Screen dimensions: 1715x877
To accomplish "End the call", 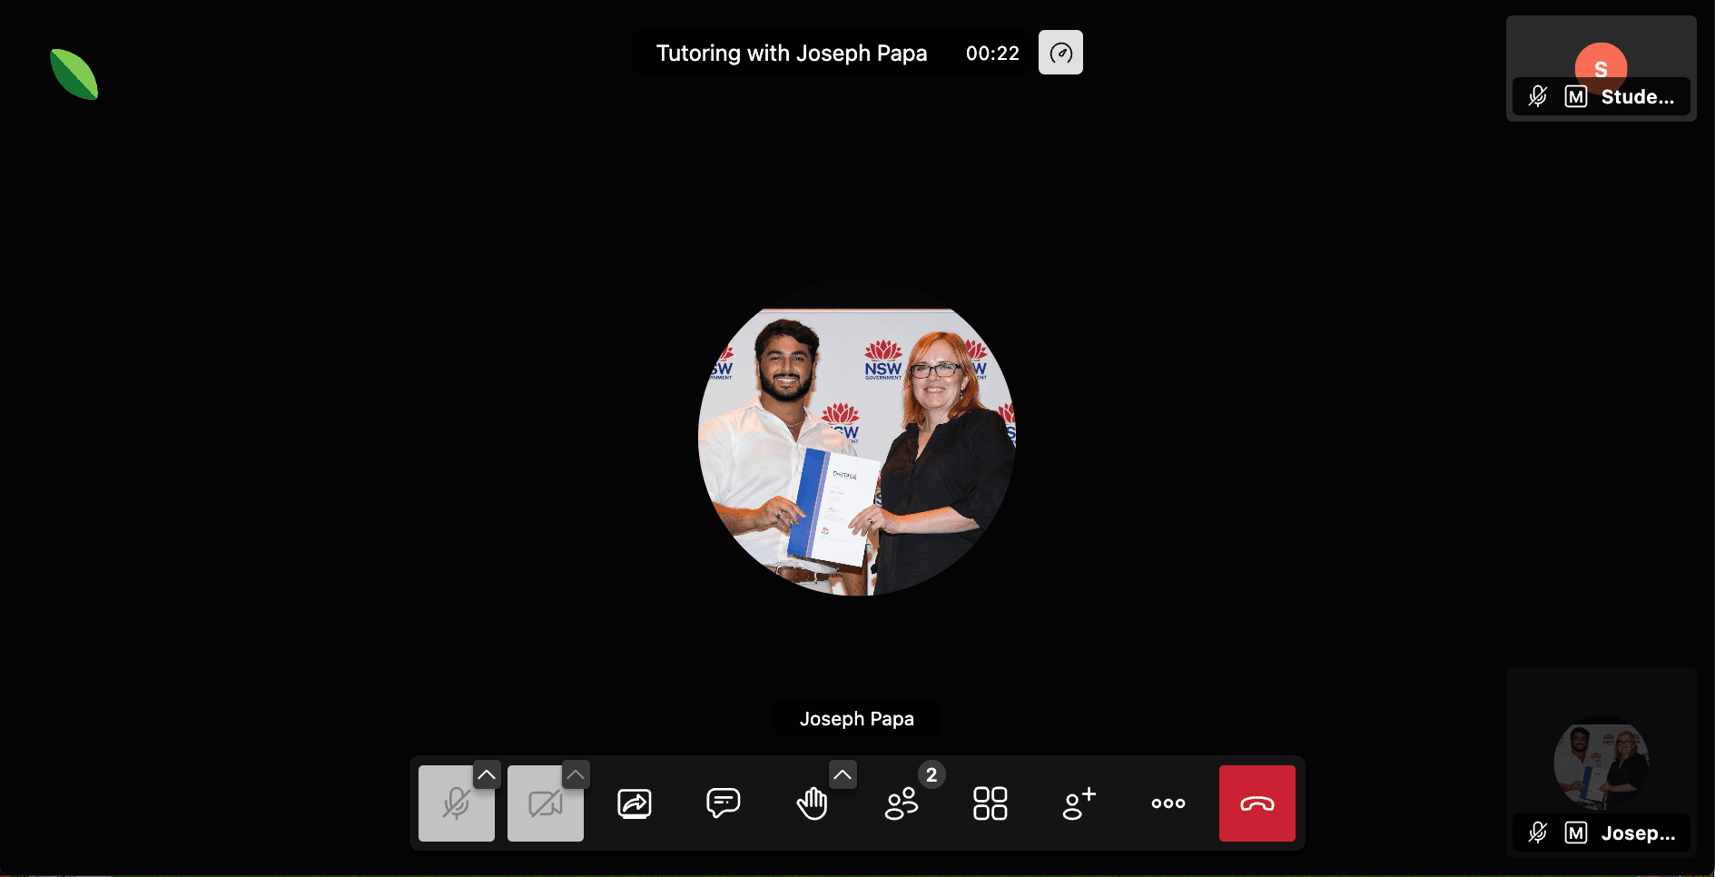I will [x=1257, y=803].
